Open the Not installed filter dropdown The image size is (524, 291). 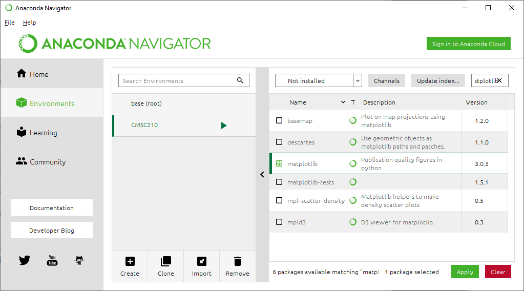pyautogui.click(x=319, y=80)
